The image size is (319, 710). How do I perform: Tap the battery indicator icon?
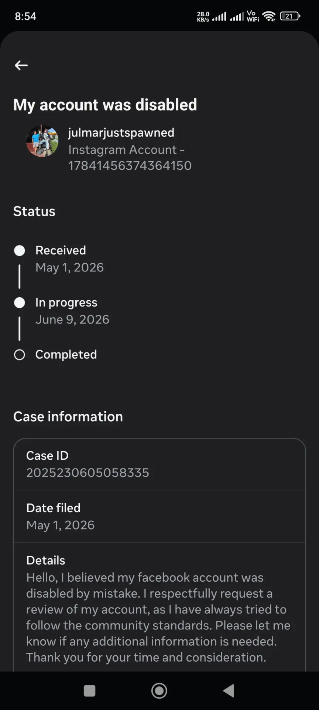click(290, 16)
